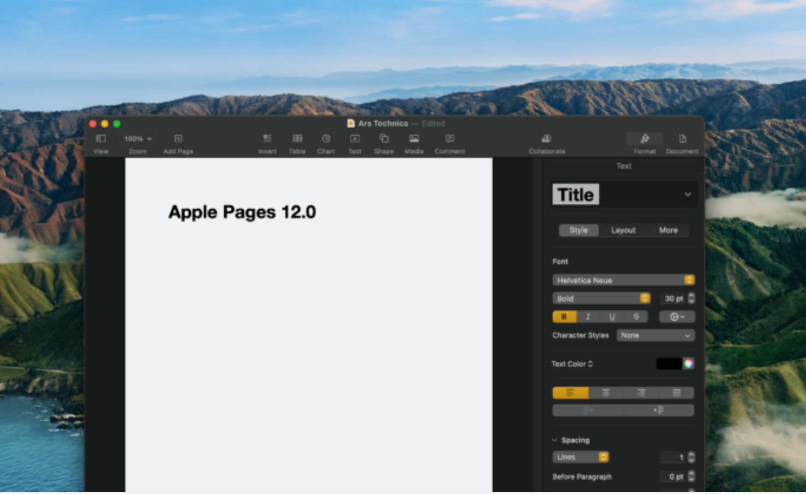Open the Zoom 100% dropdown

pos(138,139)
